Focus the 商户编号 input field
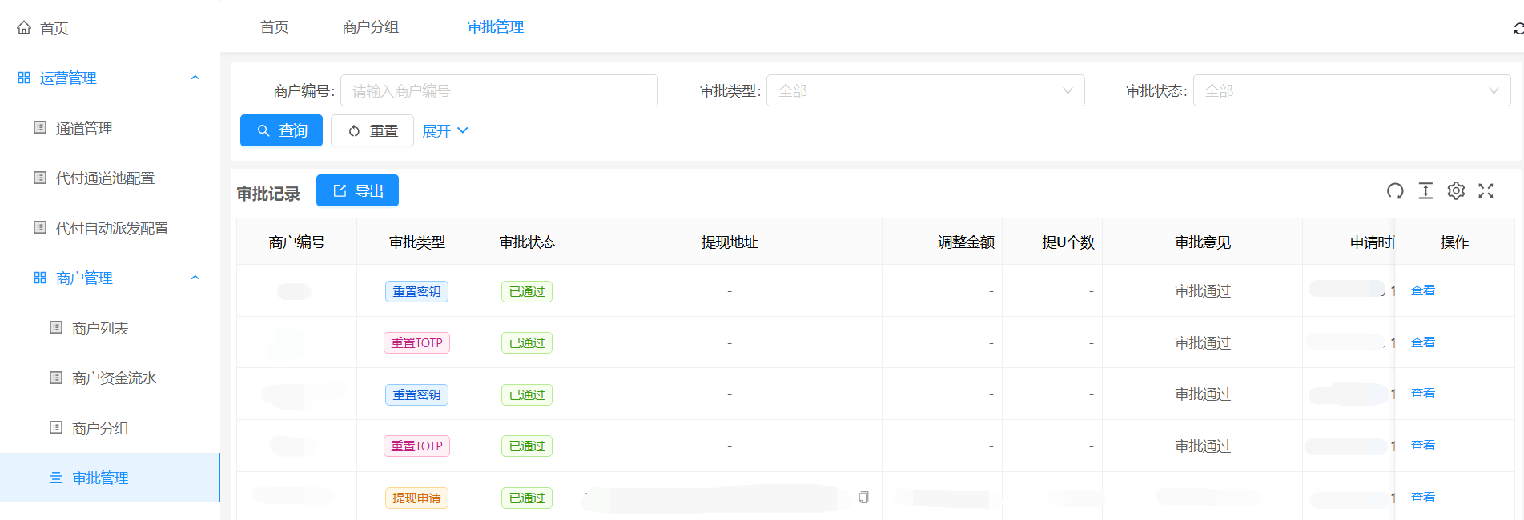The width and height of the screenshot is (1524, 520). (x=499, y=90)
